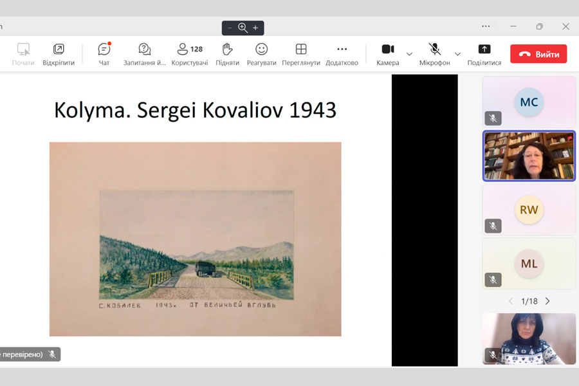Expand camera options dropdown arrow
This screenshot has width=579, height=386.
coord(409,54)
